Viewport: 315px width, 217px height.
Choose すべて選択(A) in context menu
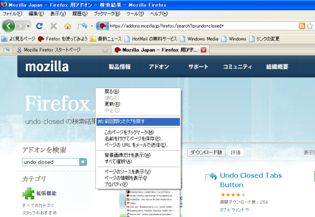(x=138, y=162)
